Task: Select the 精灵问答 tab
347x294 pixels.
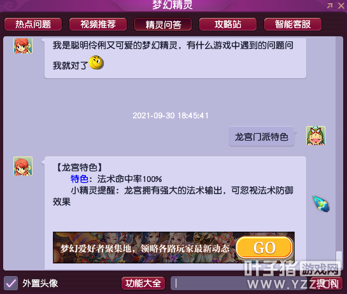Action: click(163, 24)
